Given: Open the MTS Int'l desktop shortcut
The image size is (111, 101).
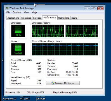Looking at the screenshot, I should pyautogui.click(x=25, y=98).
